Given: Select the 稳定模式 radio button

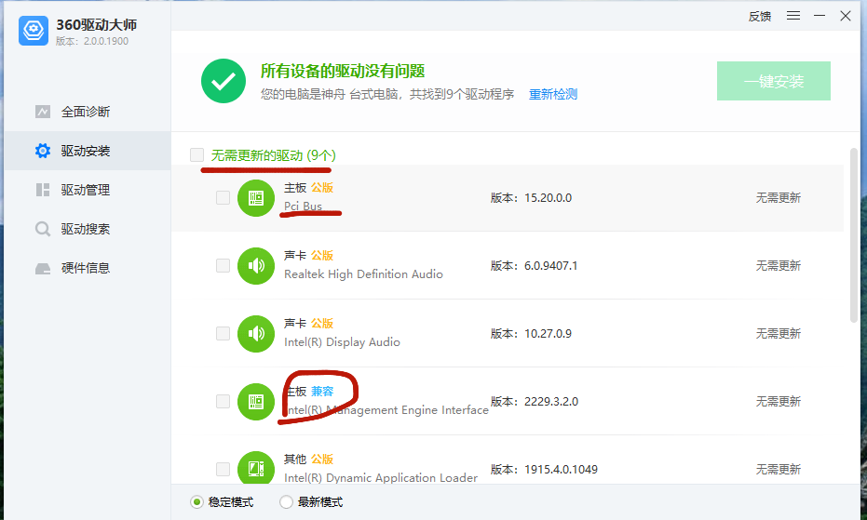Looking at the screenshot, I should (196, 501).
